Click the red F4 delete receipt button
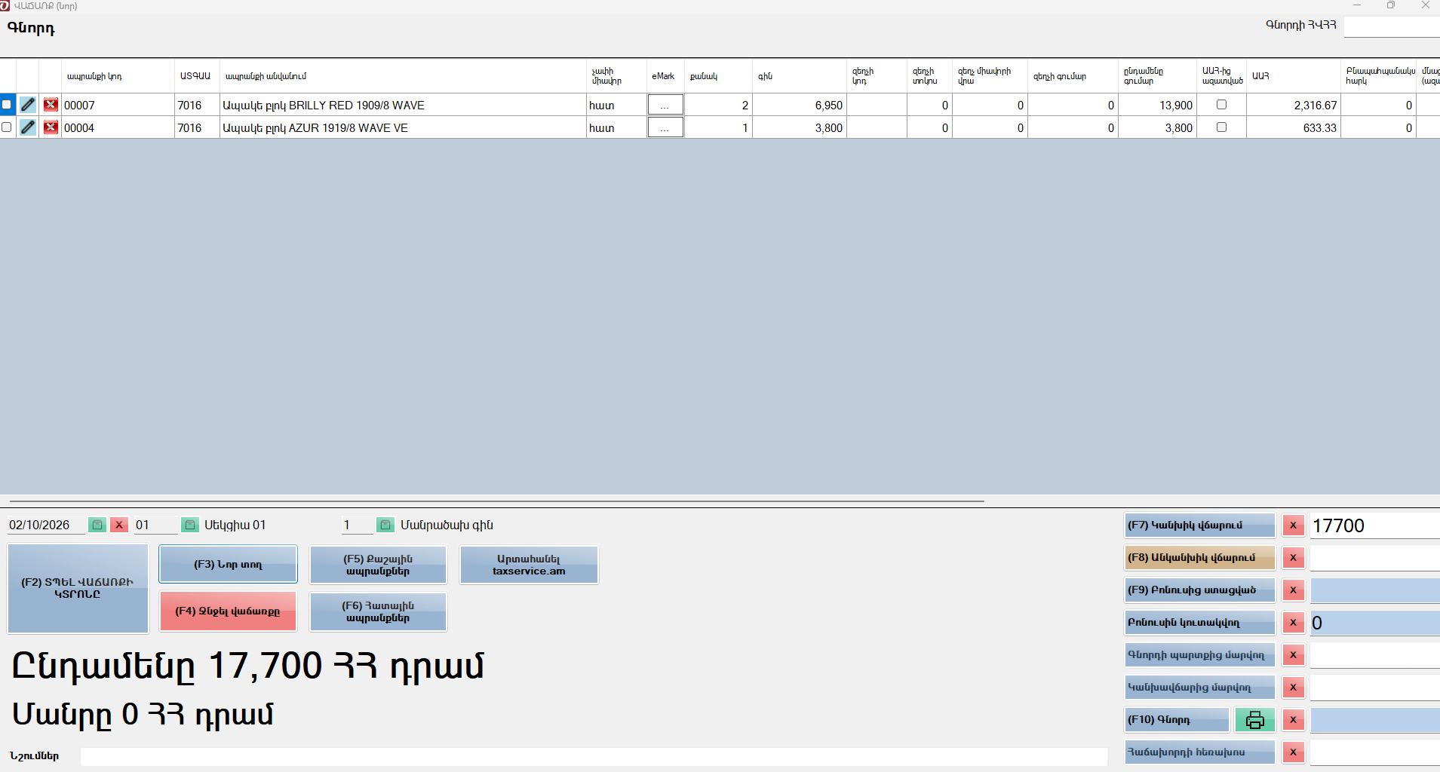This screenshot has width=1440, height=772. [x=228, y=611]
